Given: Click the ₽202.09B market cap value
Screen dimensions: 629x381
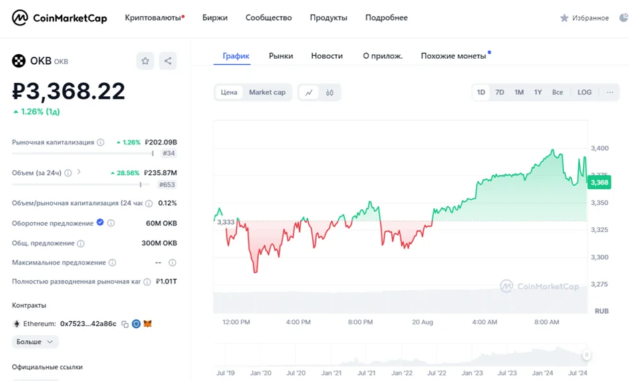Looking at the screenshot, I should point(161,142).
